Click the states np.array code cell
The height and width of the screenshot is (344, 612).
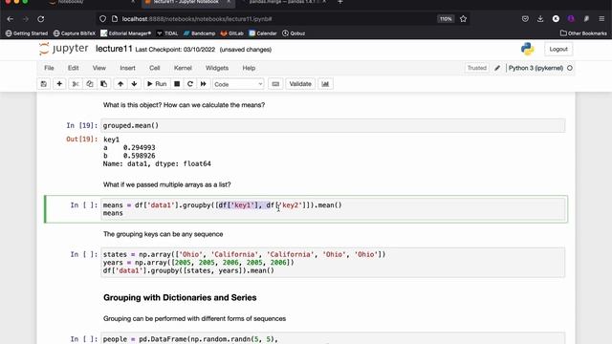333,263
